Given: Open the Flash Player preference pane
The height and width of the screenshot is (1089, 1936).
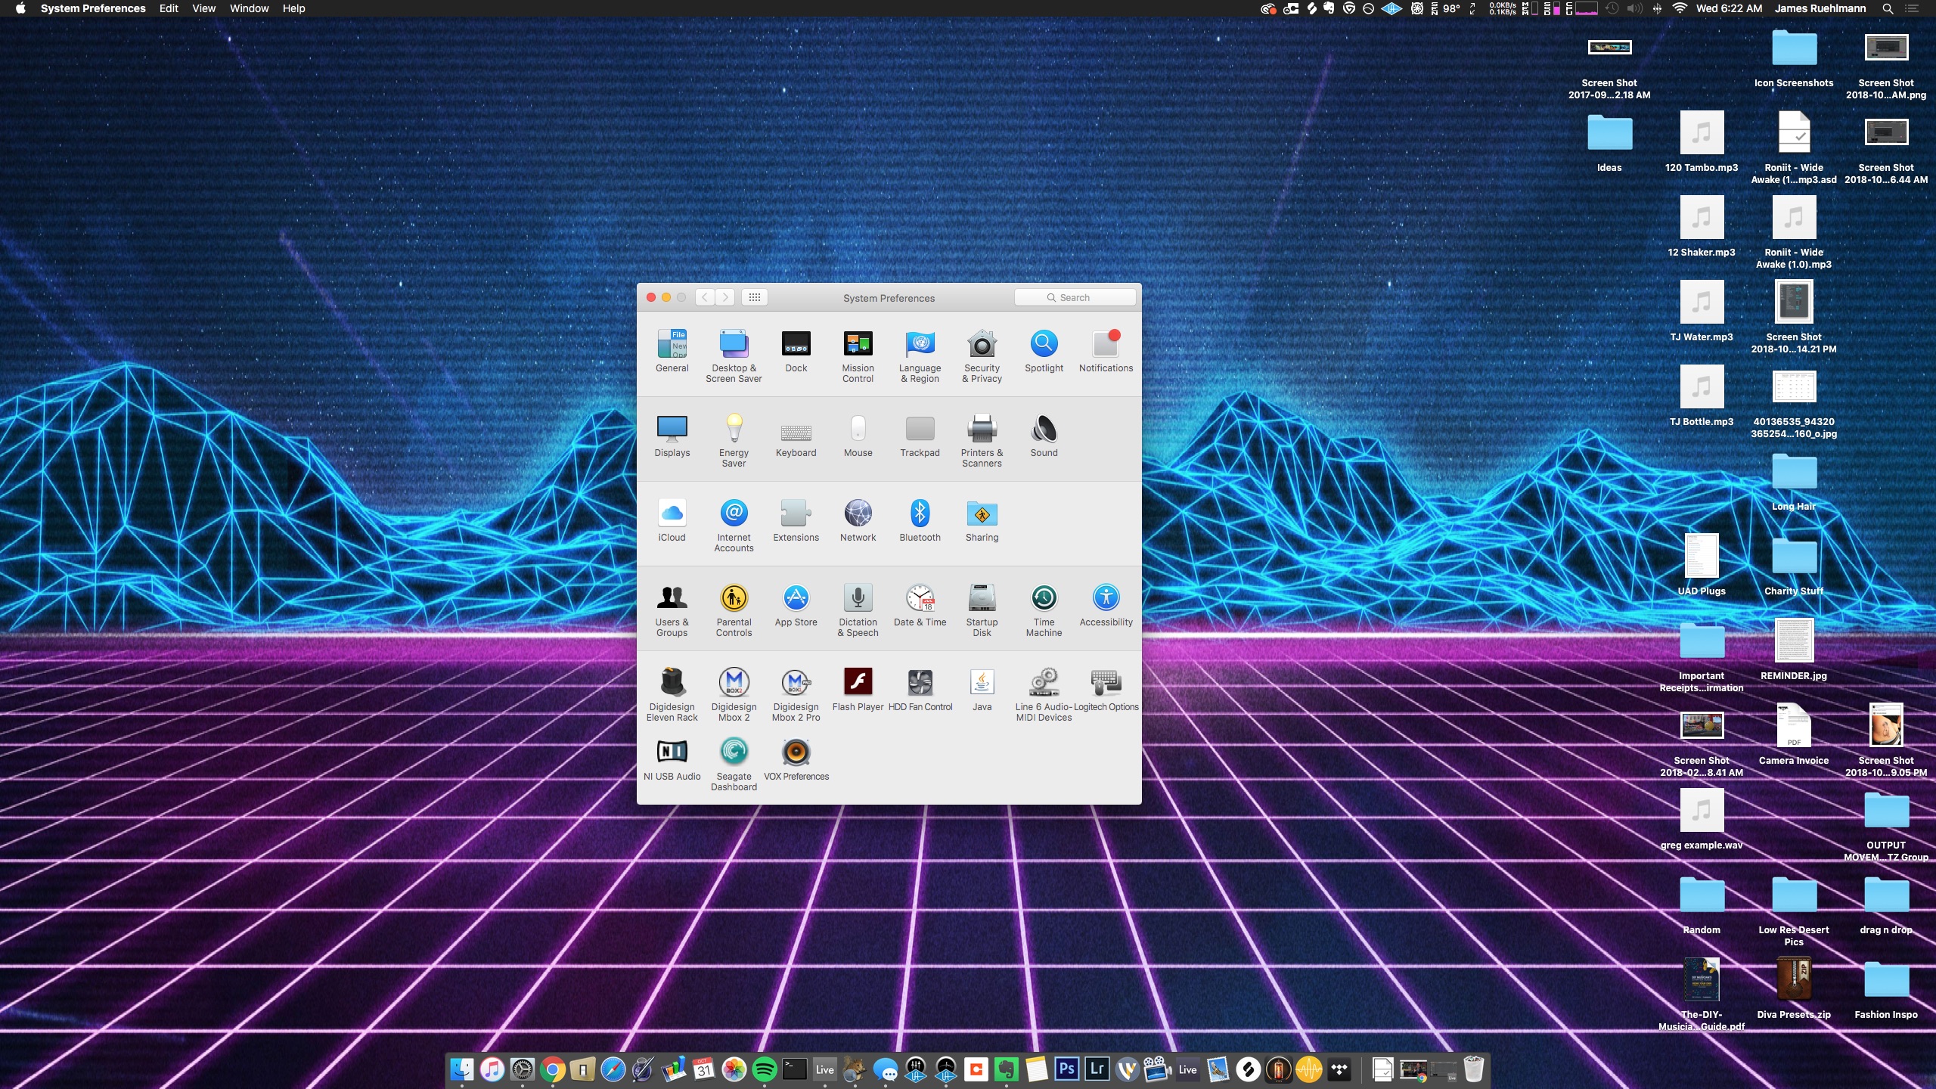Looking at the screenshot, I should 858,683.
